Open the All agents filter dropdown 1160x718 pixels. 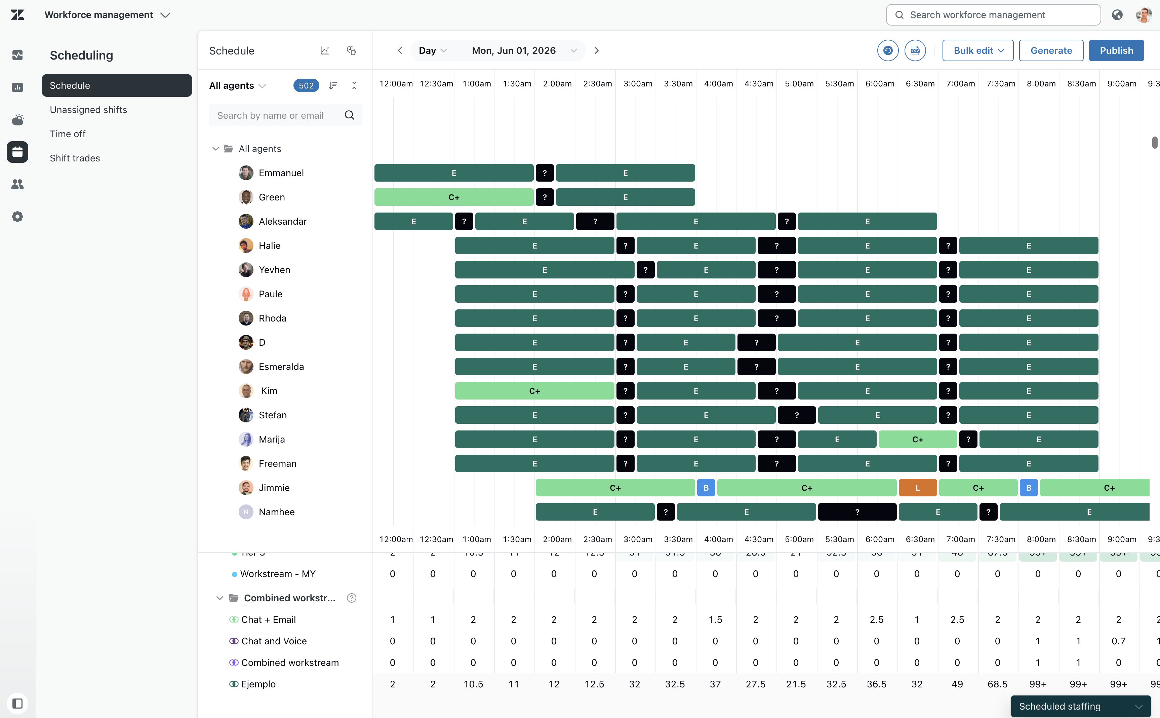tap(237, 85)
